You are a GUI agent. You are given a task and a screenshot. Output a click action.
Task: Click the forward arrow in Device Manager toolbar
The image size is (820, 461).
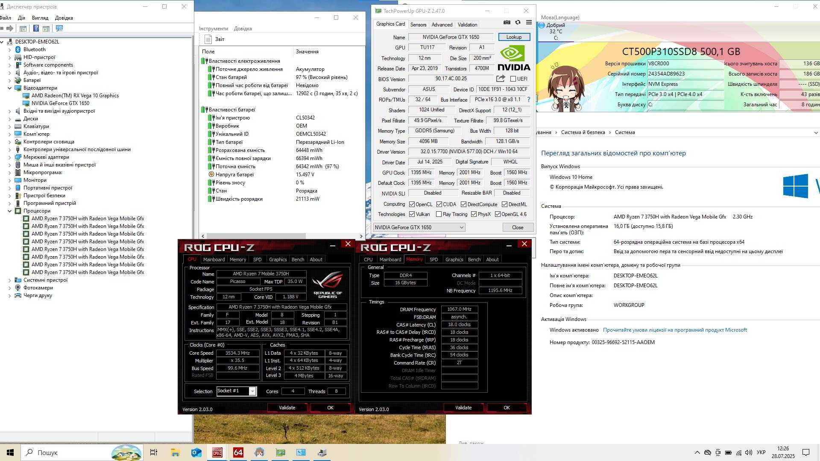pos(9,28)
